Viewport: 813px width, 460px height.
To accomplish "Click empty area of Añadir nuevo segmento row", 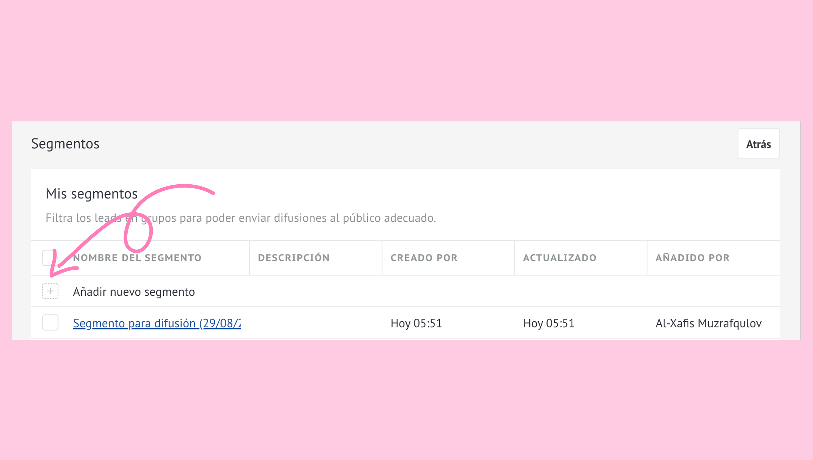I will tap(474, 291).
